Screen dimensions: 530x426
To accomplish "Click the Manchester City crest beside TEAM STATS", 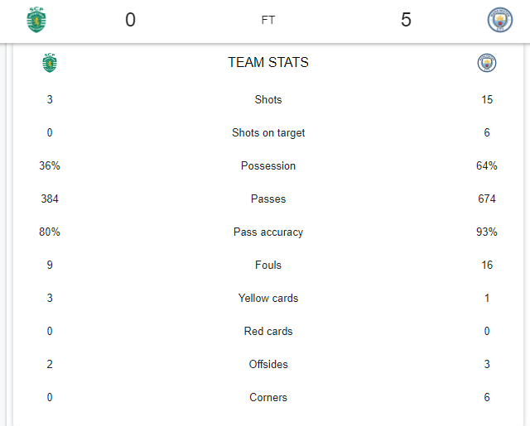I will [x=487, y=63].
